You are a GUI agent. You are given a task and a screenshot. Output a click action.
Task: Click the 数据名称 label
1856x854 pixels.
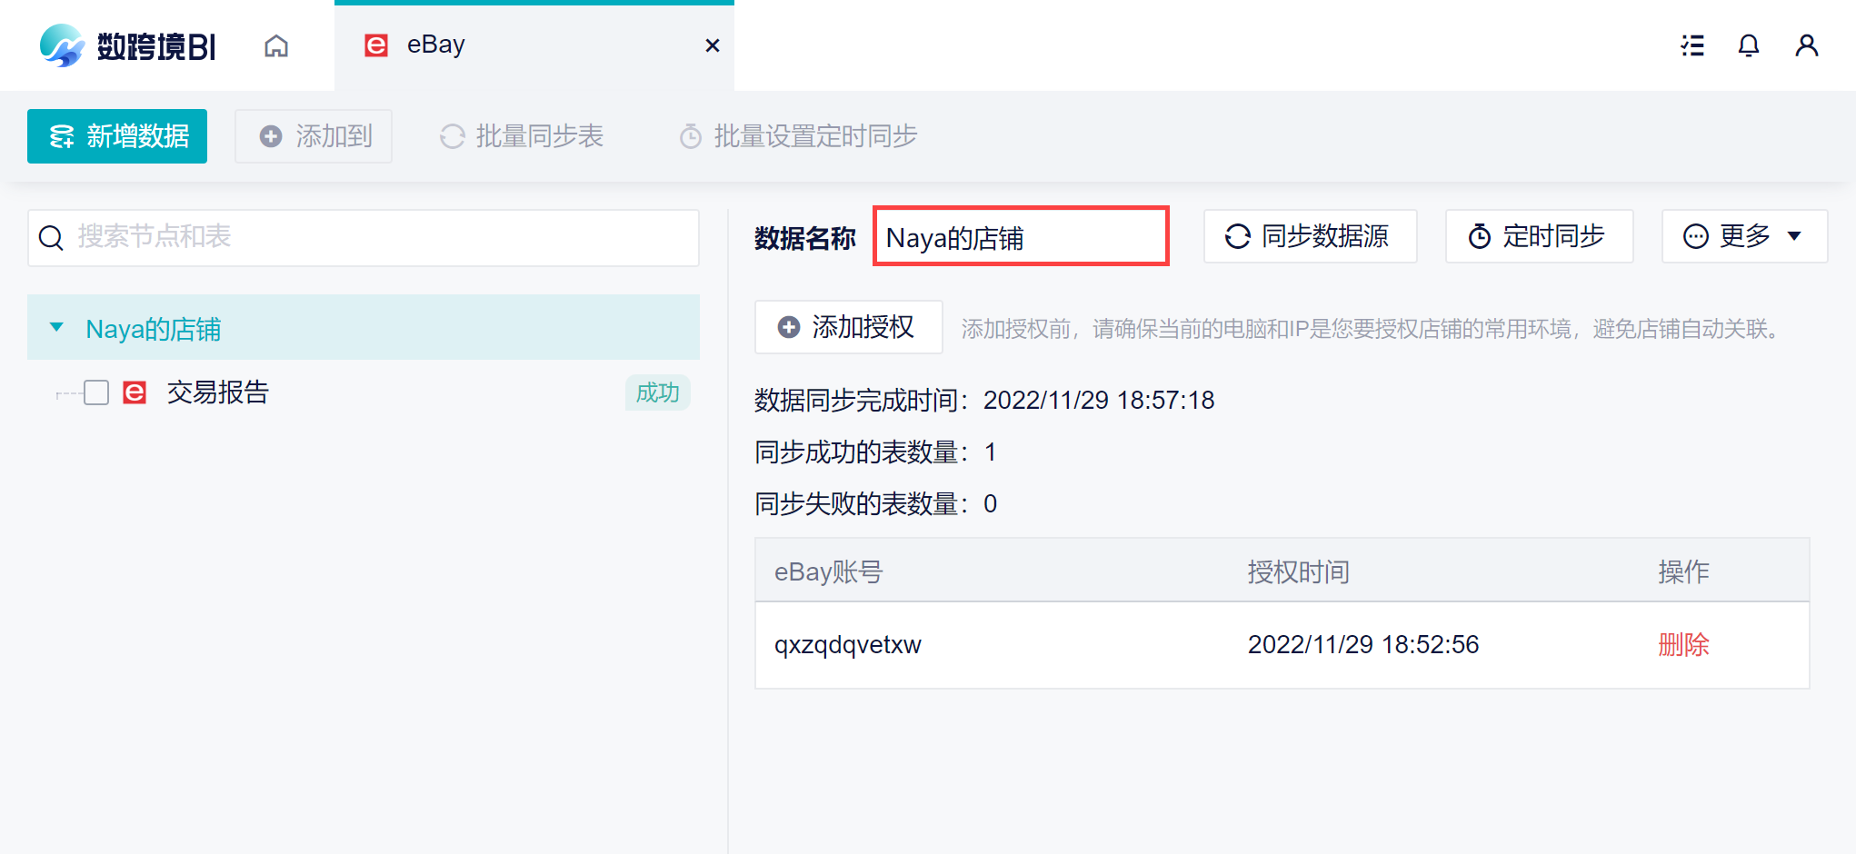point(805,238)
